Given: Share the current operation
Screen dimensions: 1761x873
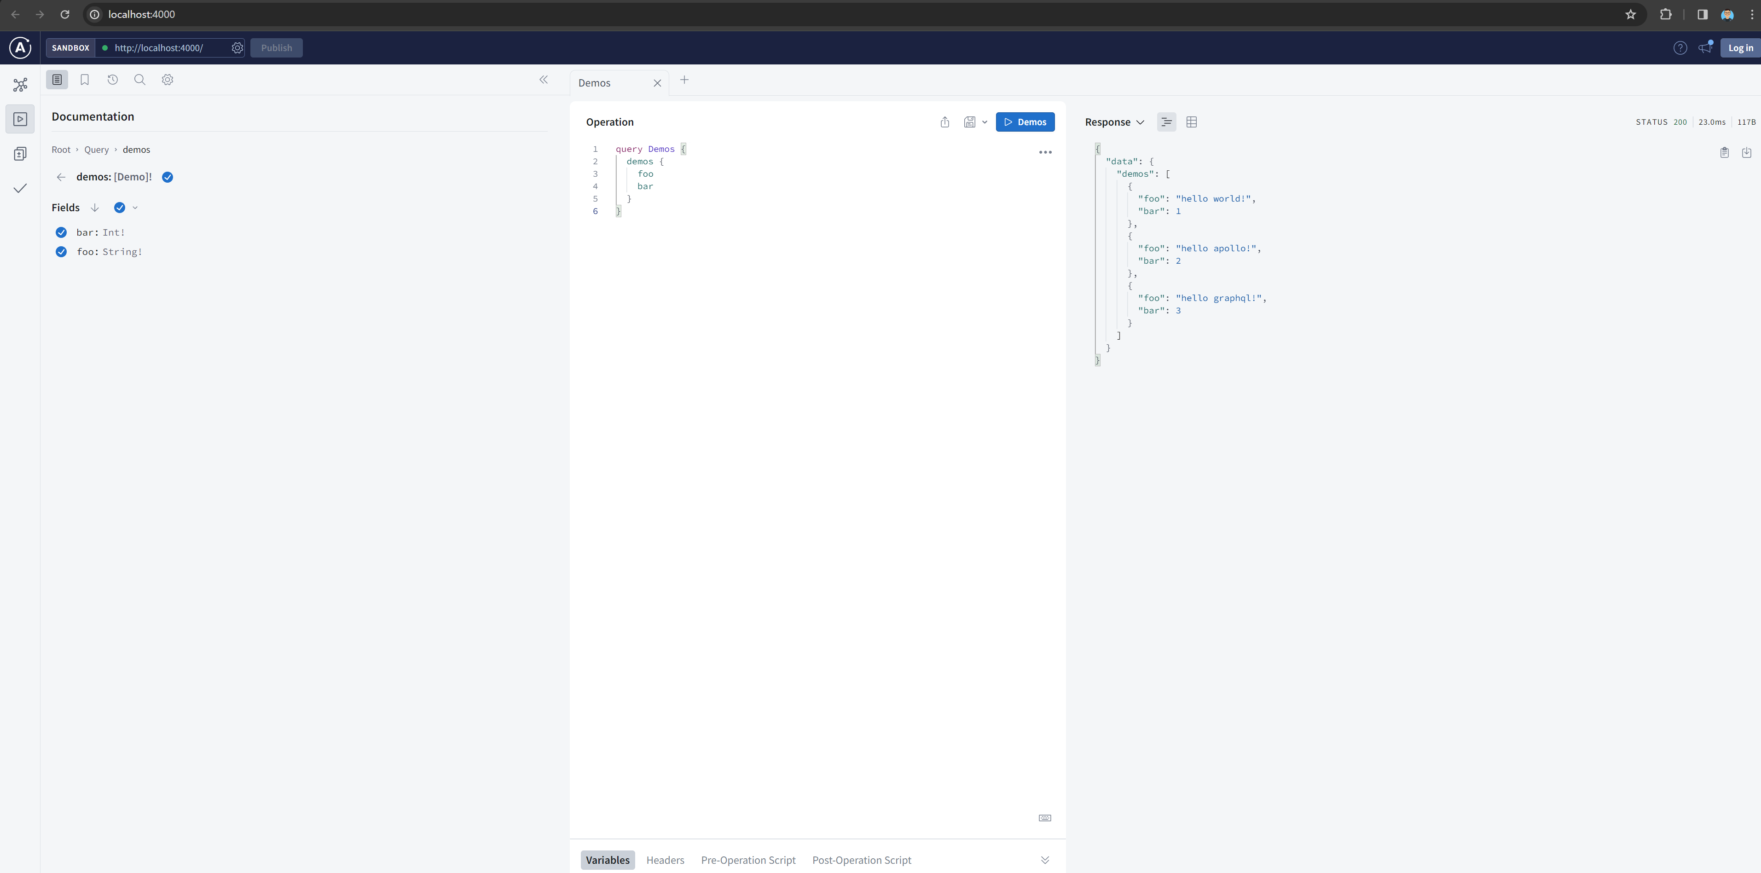Looking at the screenshot, I should pos(945,121).
